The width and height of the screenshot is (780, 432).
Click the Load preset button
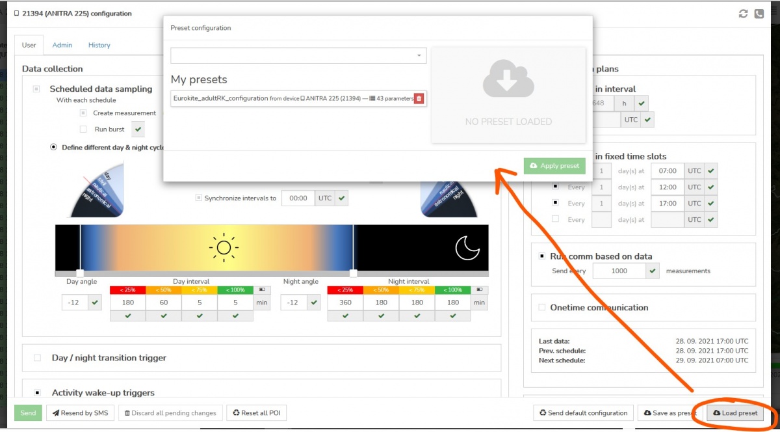[734, 413]
